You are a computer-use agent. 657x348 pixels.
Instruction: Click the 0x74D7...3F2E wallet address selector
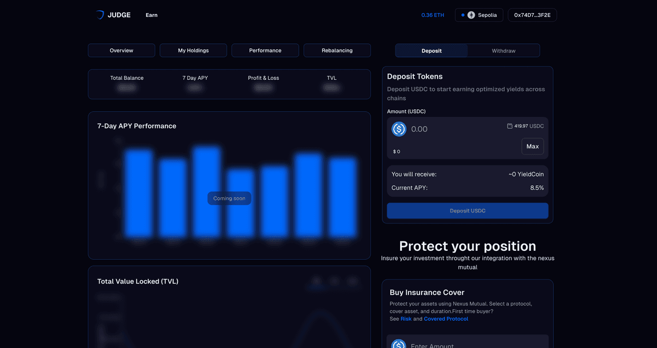[x=532, y=15]
